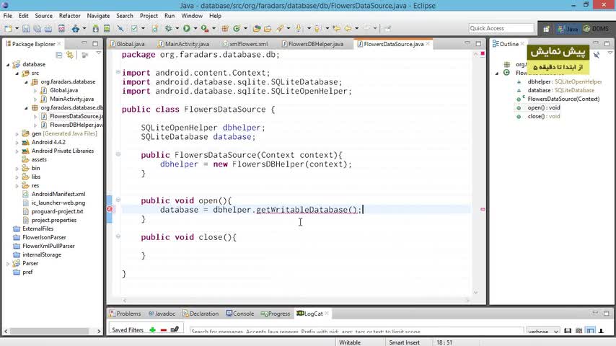The image size is (616, 346).
Task: Open the Android Virtual Device Manager icon
Action: (107, 28)
